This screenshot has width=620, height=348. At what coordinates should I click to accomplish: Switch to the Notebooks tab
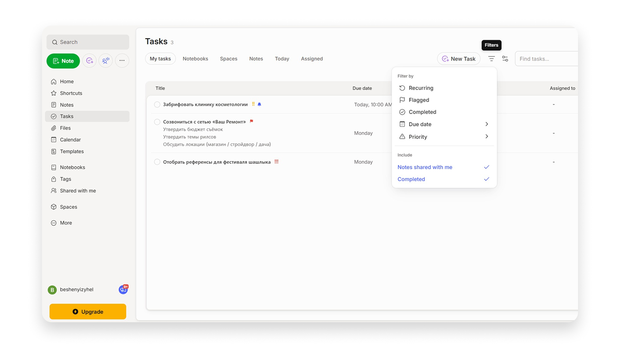coord(195,59)
